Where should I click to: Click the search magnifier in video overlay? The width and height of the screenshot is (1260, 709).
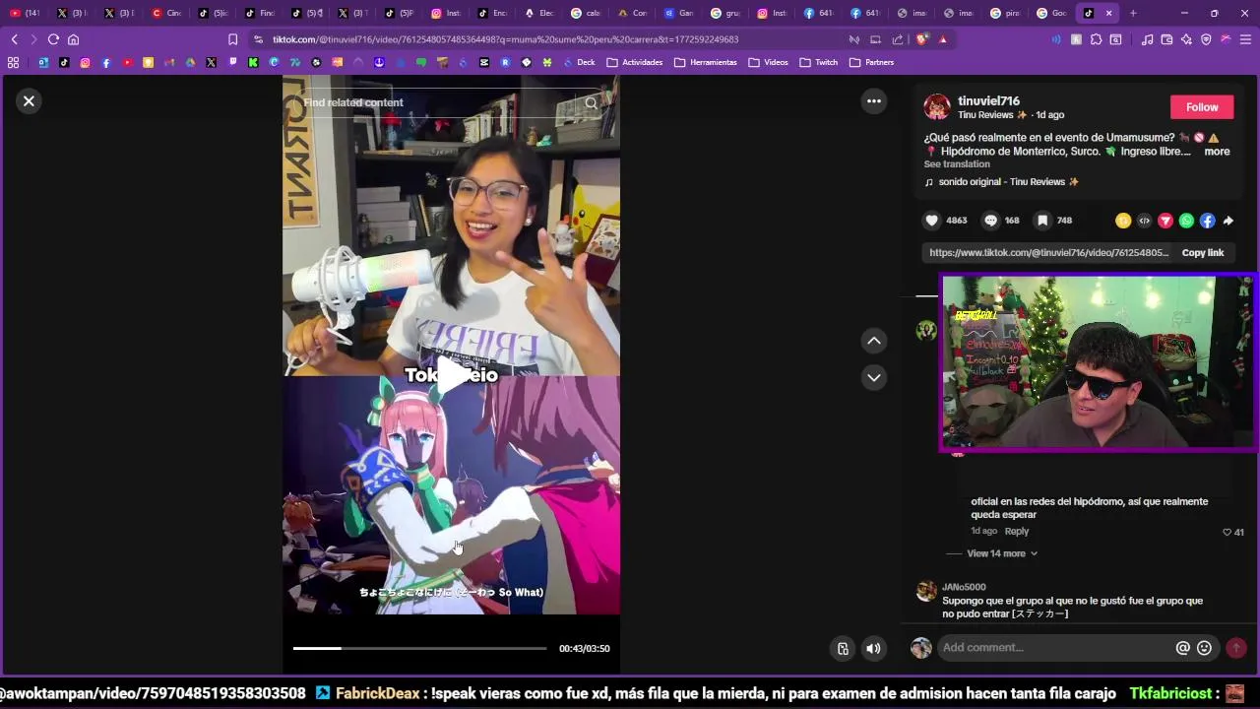pos(591,102)
